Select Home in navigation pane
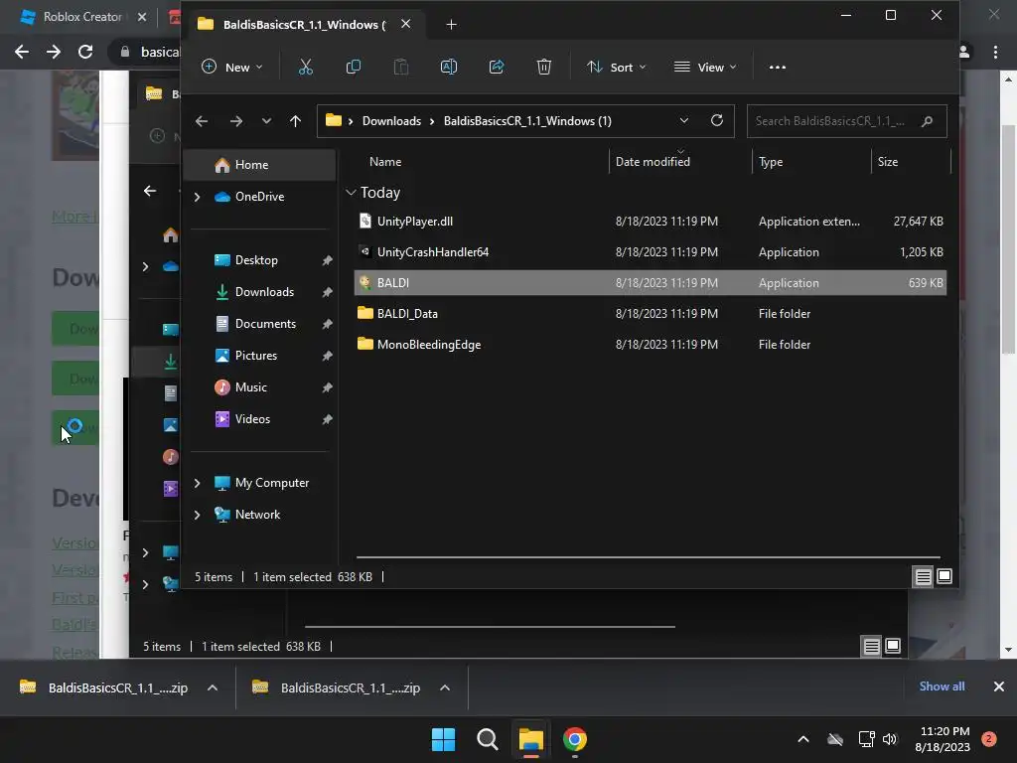This screenshot has width=1017, height=763. (259, 165)
